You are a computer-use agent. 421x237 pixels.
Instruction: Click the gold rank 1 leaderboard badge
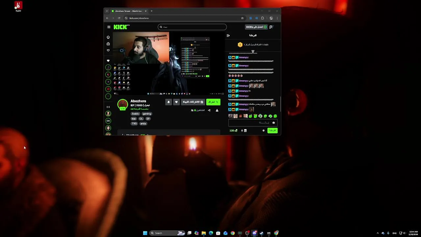pyautogui.click(x=240, y=44)
